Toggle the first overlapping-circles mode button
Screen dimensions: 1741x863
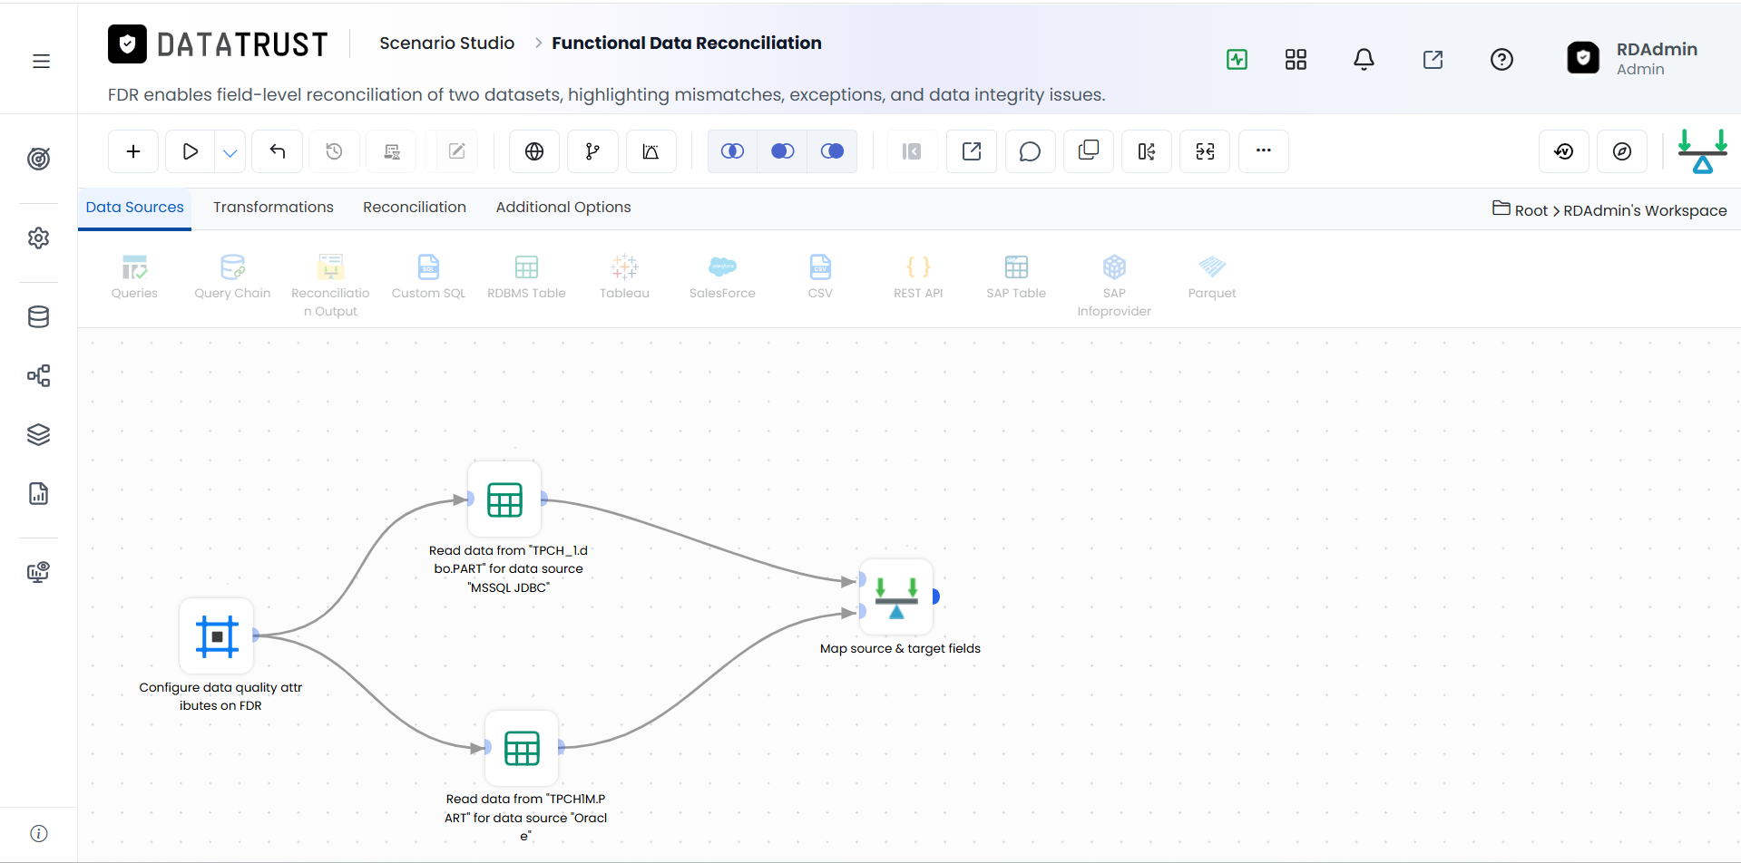[732, 151]
